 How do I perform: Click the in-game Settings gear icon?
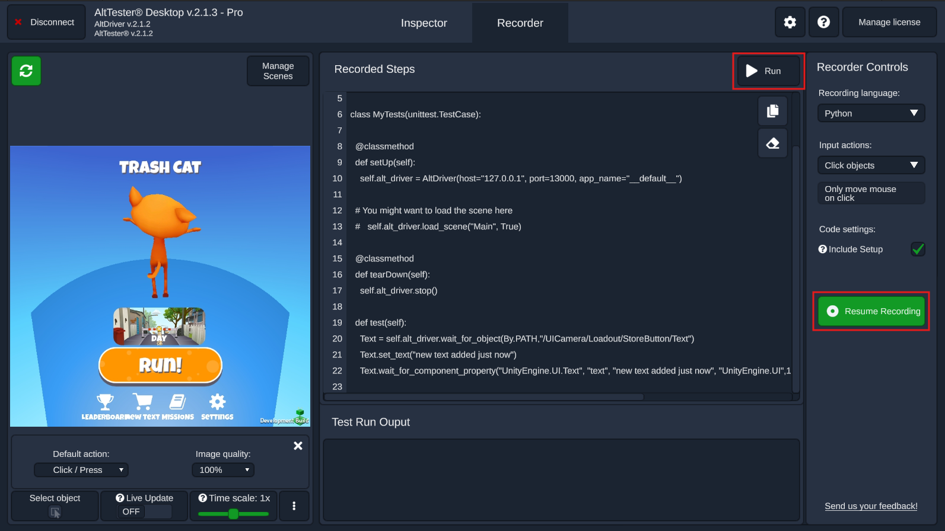click(217, 402)
